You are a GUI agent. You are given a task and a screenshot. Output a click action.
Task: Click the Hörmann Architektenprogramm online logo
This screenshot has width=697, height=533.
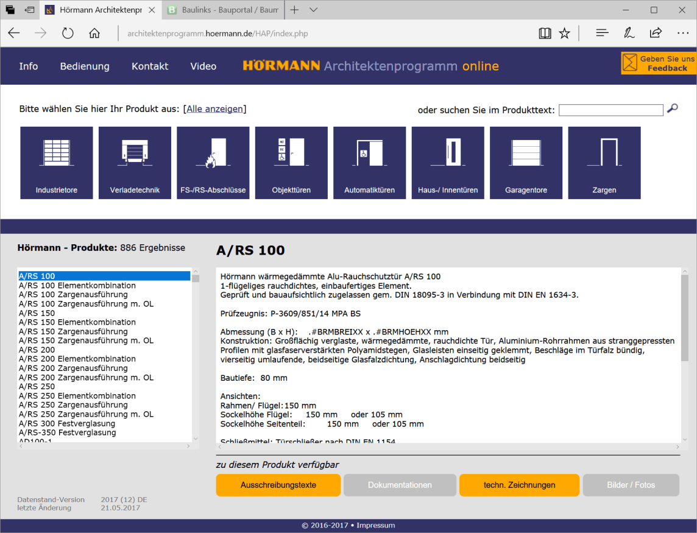(x=370, y=66)
